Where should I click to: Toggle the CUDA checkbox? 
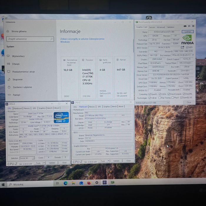click(x=160, y=94)
